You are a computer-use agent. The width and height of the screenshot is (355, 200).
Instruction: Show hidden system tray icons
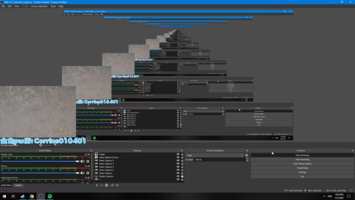[324, 196]
